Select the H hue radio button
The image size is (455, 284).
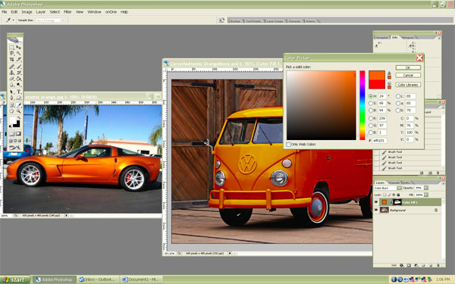pyautogui.click(x=371, y=96)
